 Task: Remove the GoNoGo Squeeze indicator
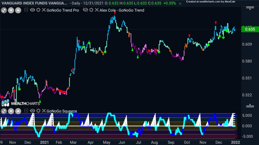pos(44,111)
